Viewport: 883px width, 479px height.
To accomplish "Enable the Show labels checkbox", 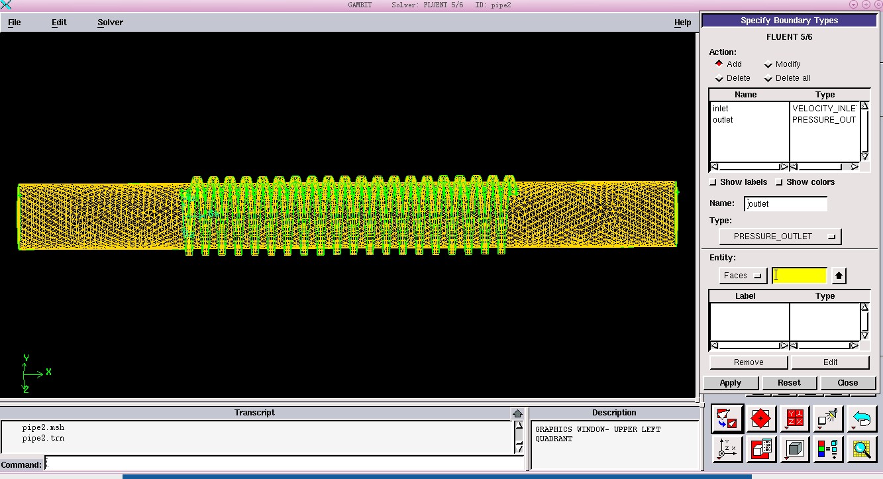I will point(713,182).
